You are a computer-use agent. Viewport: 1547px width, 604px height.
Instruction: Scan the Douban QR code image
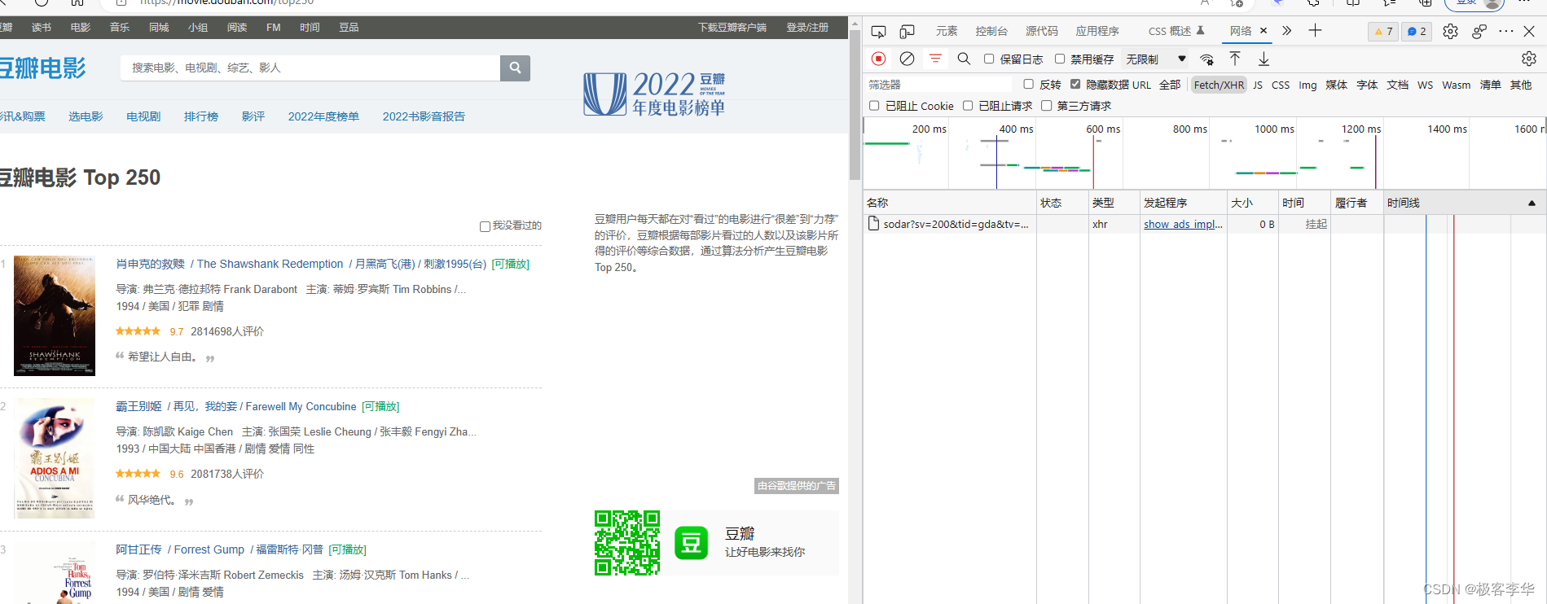tap(627, 543)
